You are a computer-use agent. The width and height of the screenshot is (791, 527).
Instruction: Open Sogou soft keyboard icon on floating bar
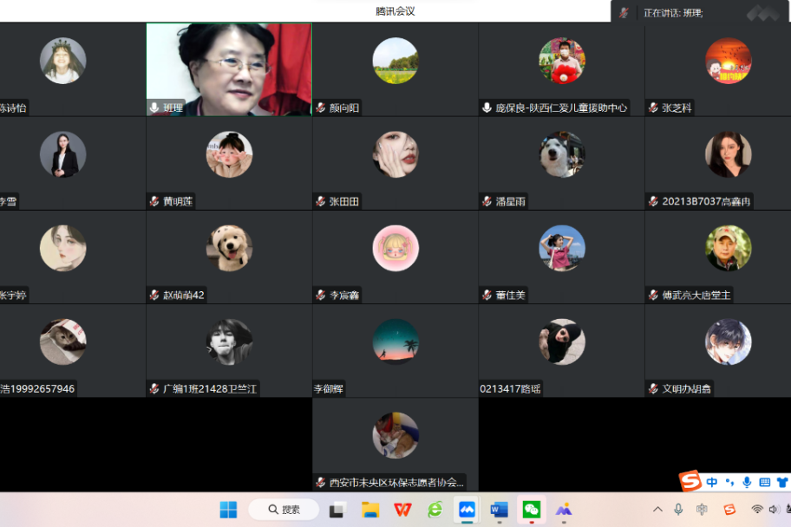(x=764, y=482)
